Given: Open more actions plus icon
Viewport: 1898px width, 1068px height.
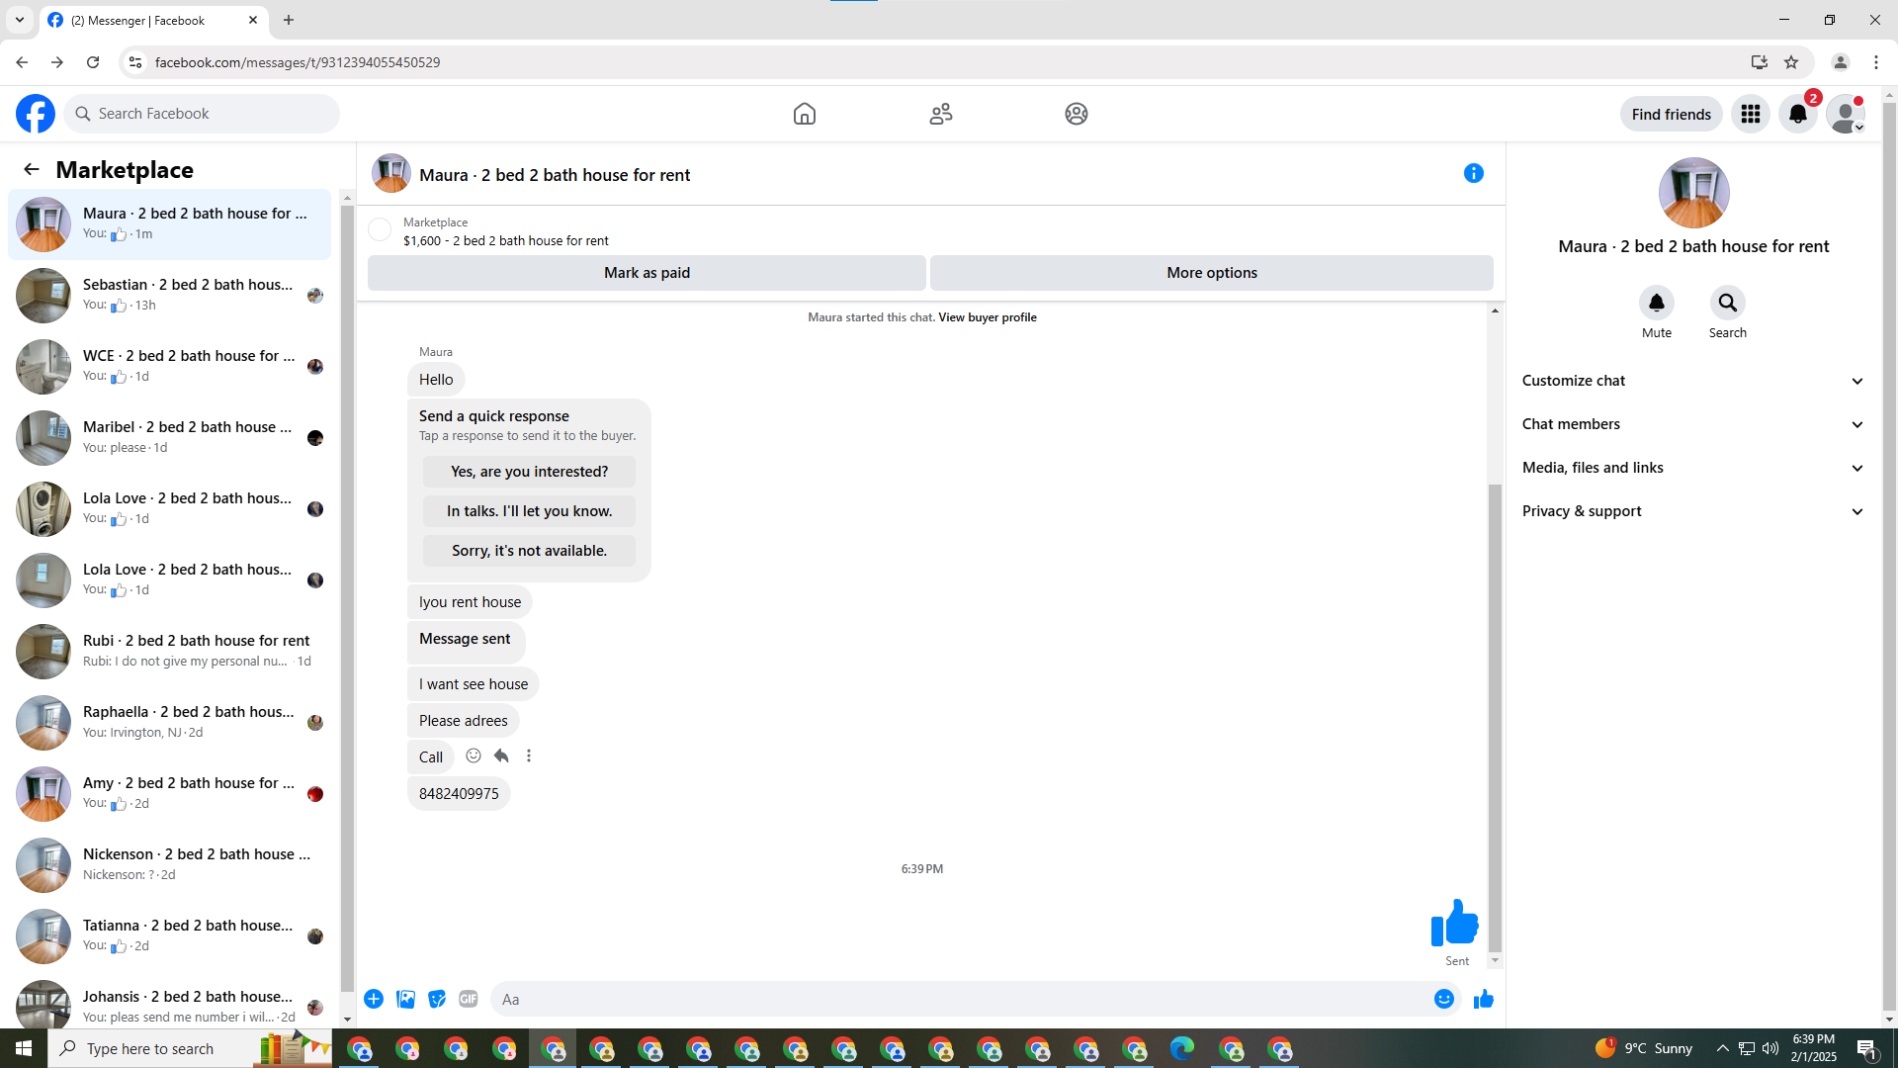Looking at the screenshot, I should point(374,999).
